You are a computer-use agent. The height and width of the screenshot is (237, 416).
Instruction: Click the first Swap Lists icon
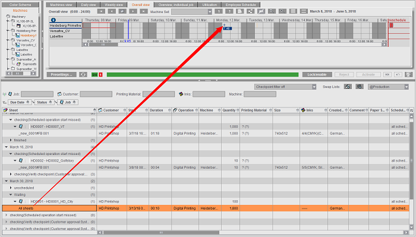click(x=348, y=87)
